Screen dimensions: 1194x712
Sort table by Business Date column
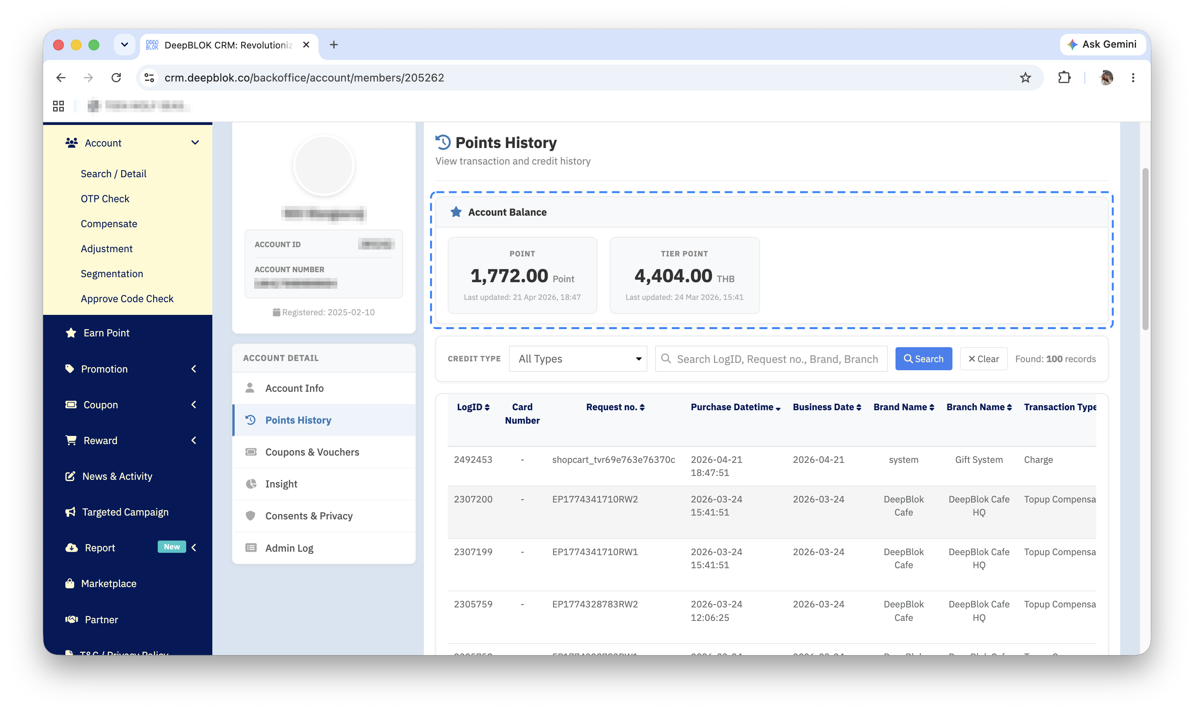pos(827,407)
